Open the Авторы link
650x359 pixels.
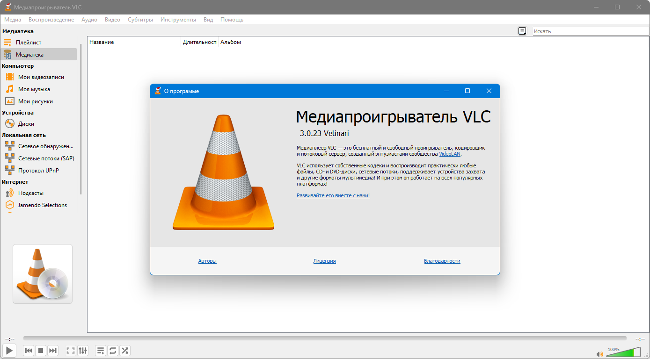[x=207, y=261]
